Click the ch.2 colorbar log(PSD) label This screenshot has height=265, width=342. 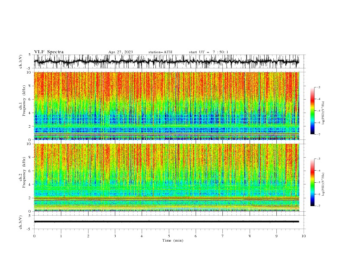click(x=323, y=184)
